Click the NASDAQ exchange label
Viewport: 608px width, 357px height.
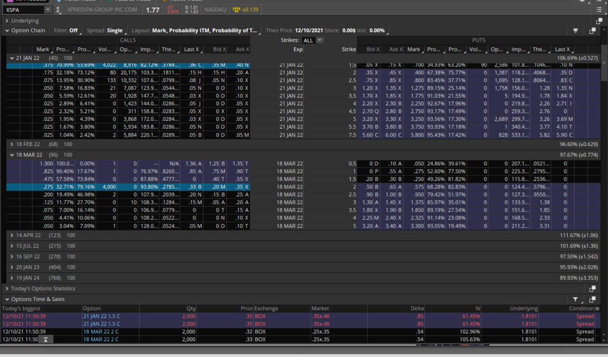216,10
